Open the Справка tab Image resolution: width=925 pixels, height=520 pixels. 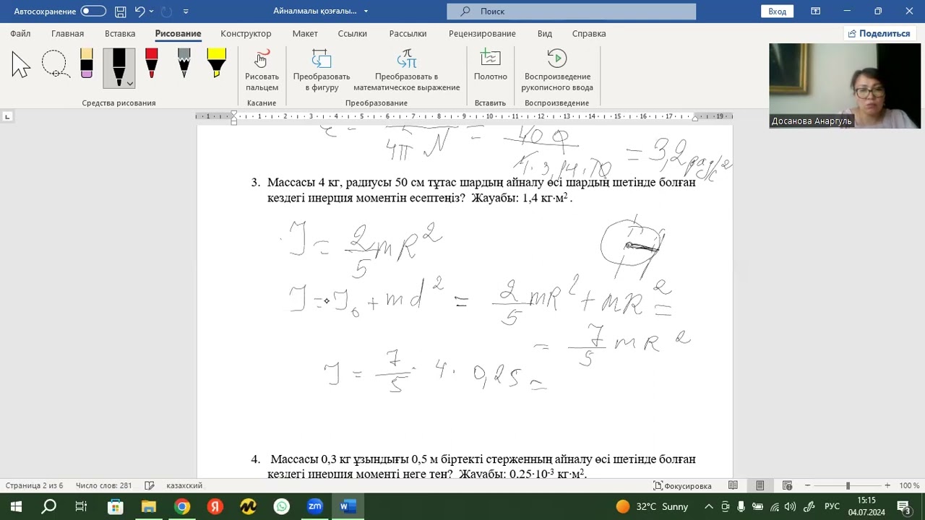(x=589, y=33)
